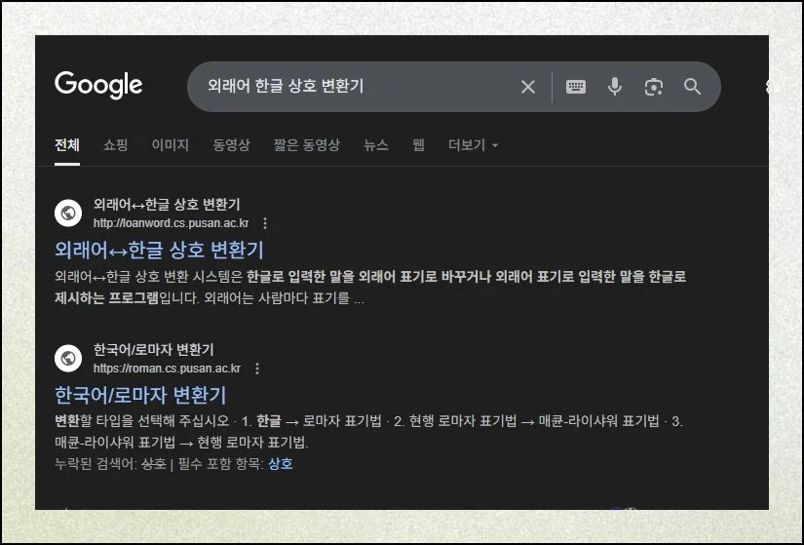Open the 짧은 동영상 tab

(306, 145)
